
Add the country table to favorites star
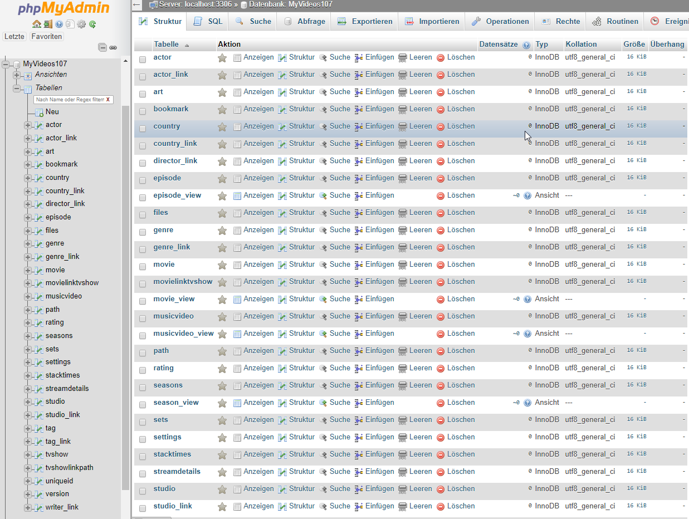222,127
